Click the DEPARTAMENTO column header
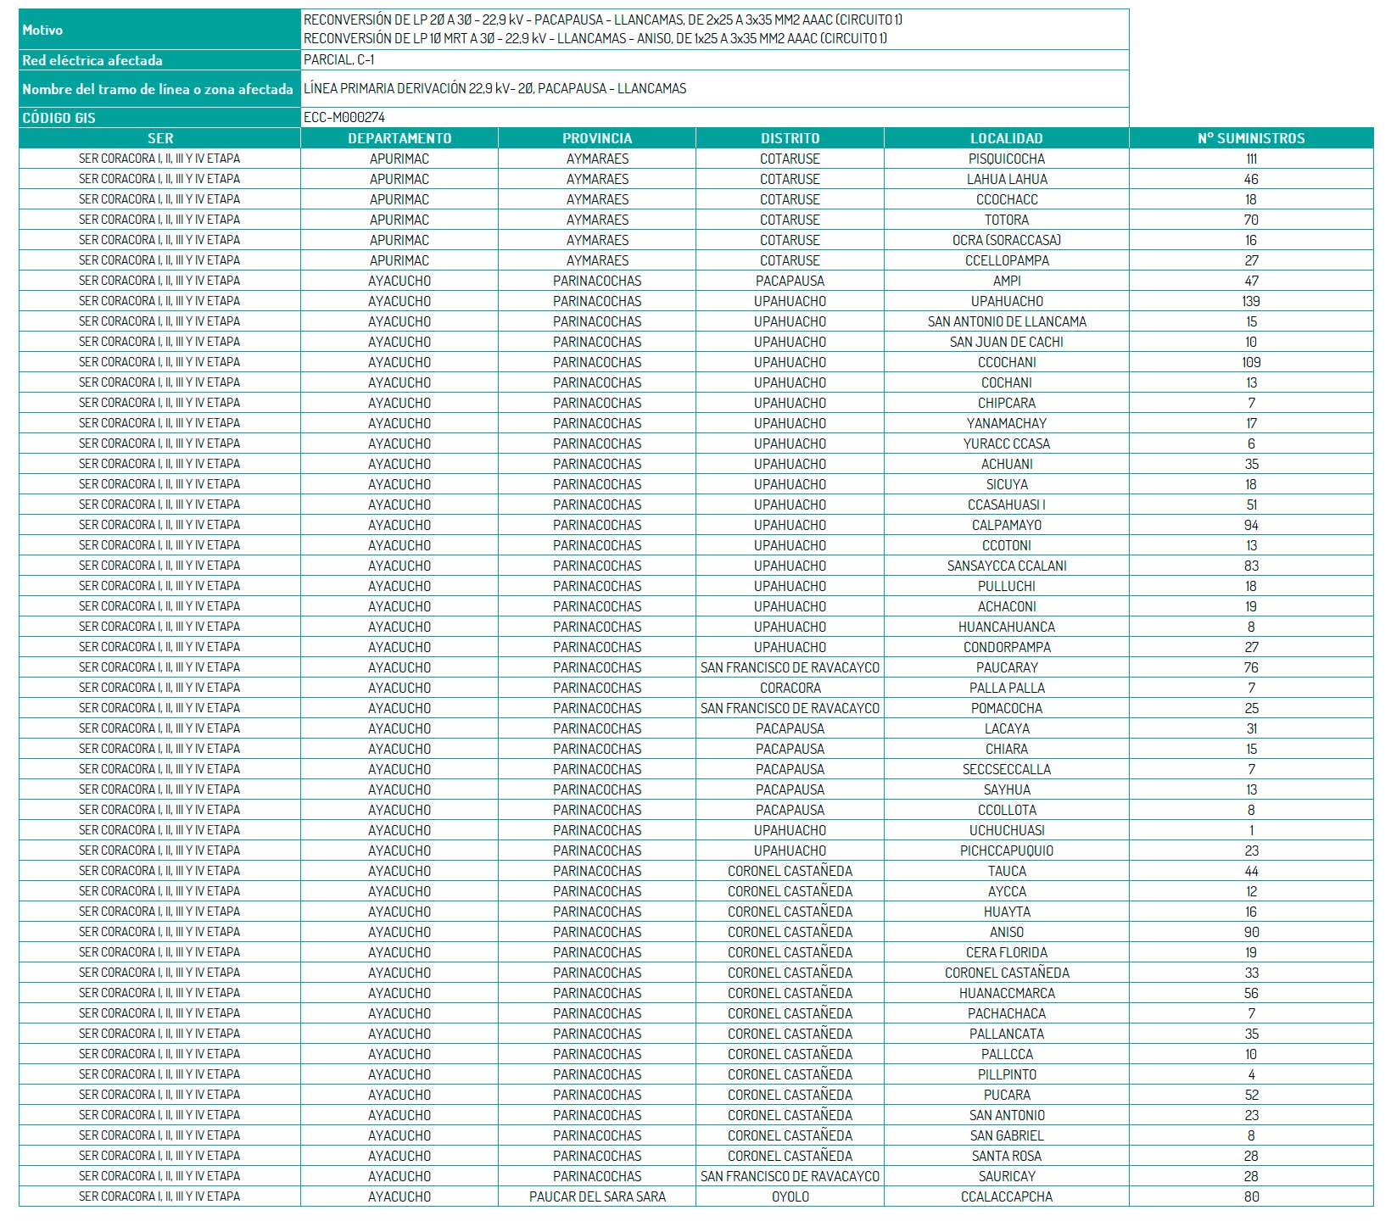This screenshot has width=1391, height=1227. coord(399,138)
